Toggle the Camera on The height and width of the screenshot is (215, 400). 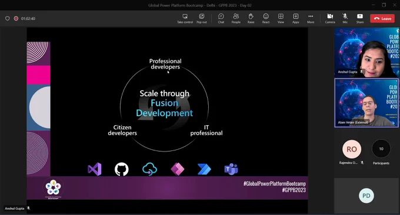pos(330,19)
